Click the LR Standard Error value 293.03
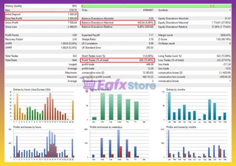This screenshot has width=236, height=166. click(x=150, y=48)
